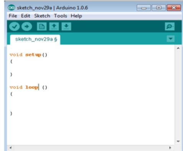Viewport: 183px width, 151px height.
Task: Save sketch with the down-arrow icon
Action: (x=66, y=26)
